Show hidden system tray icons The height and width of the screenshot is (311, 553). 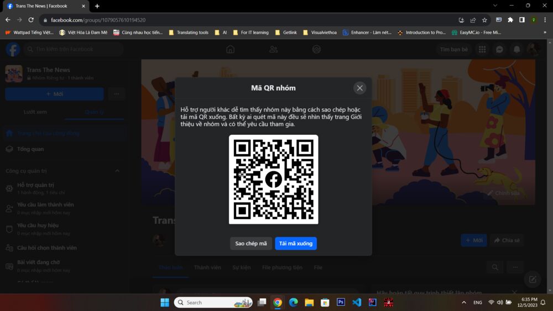tap(463, 303)
